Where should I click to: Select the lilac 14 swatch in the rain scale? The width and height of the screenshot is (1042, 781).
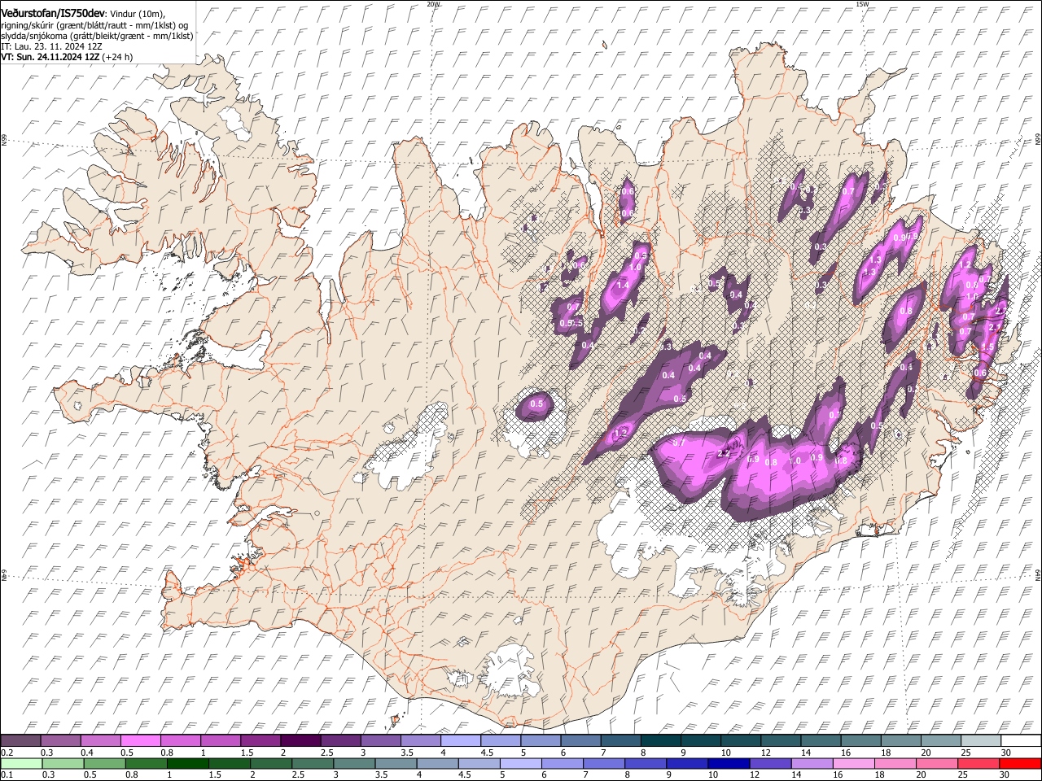(812, 763)
